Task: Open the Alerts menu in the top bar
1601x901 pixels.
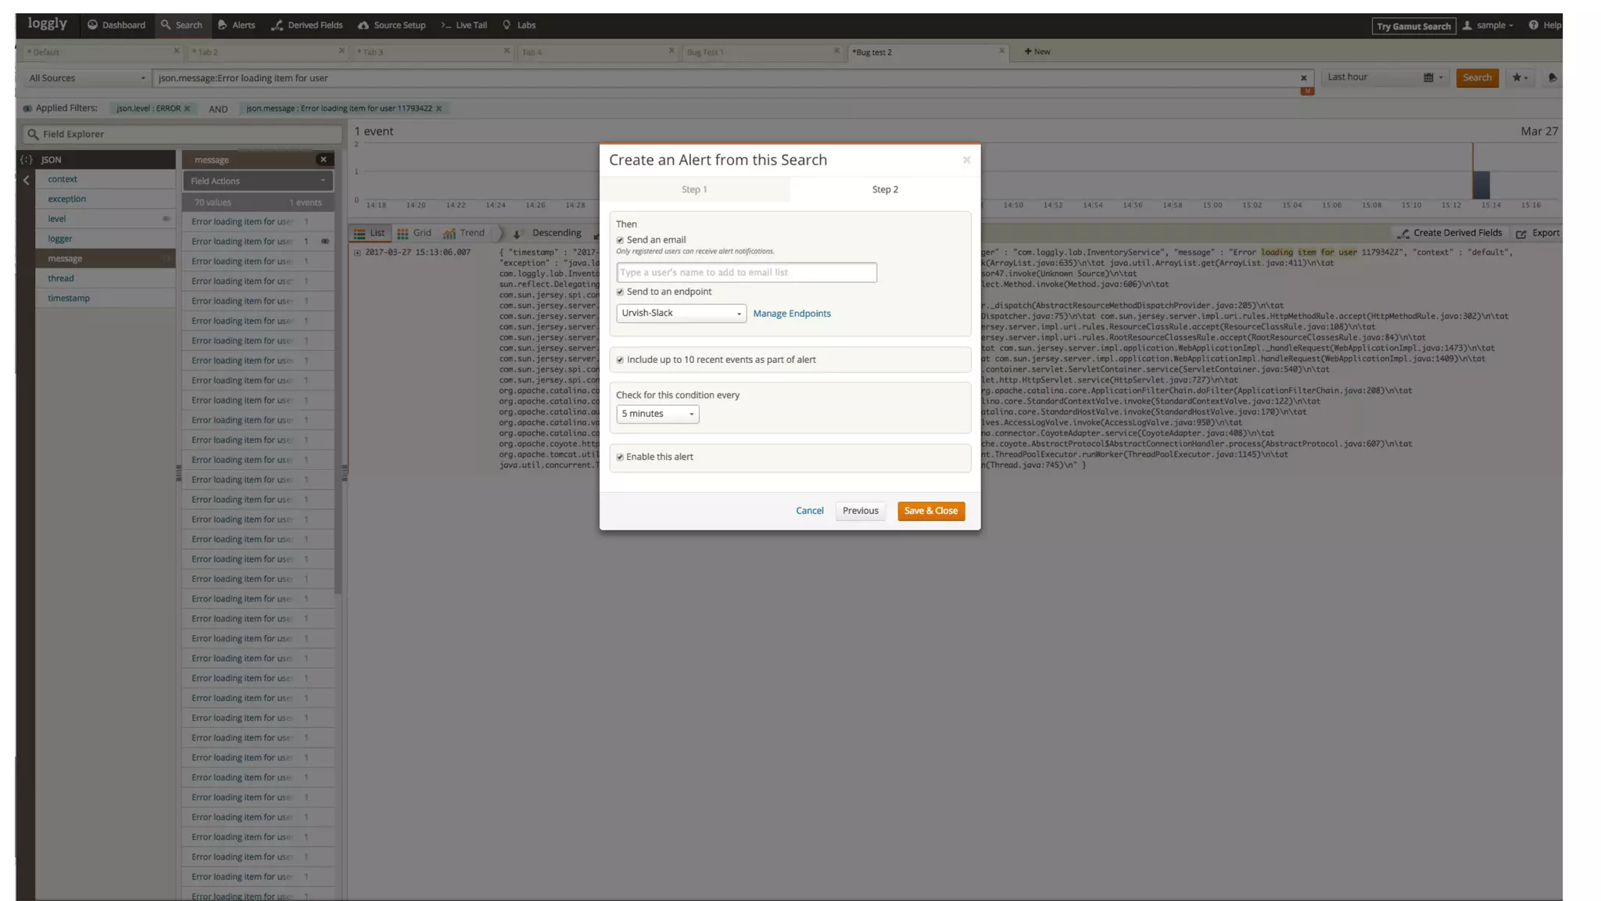Action: [x=236, y=25]
